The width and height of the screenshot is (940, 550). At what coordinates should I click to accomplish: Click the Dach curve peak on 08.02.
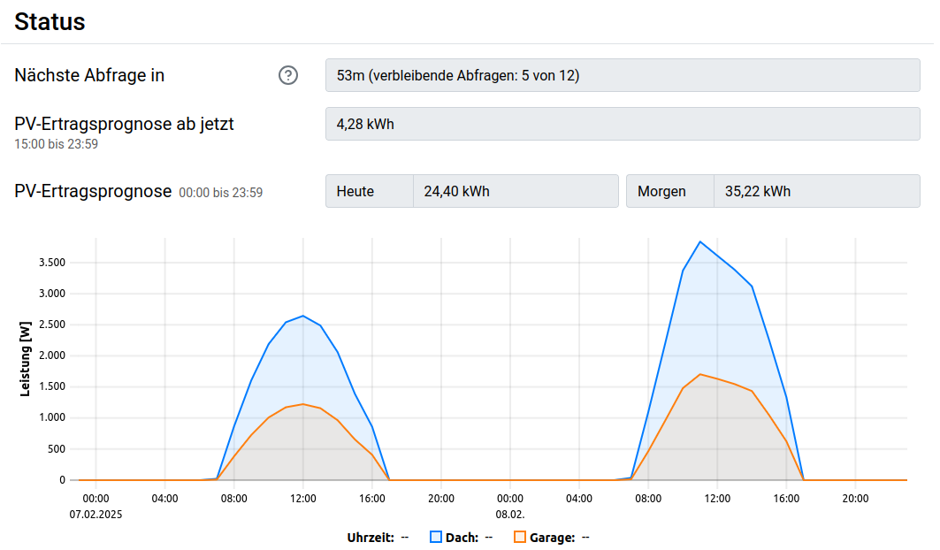[700, 241]
